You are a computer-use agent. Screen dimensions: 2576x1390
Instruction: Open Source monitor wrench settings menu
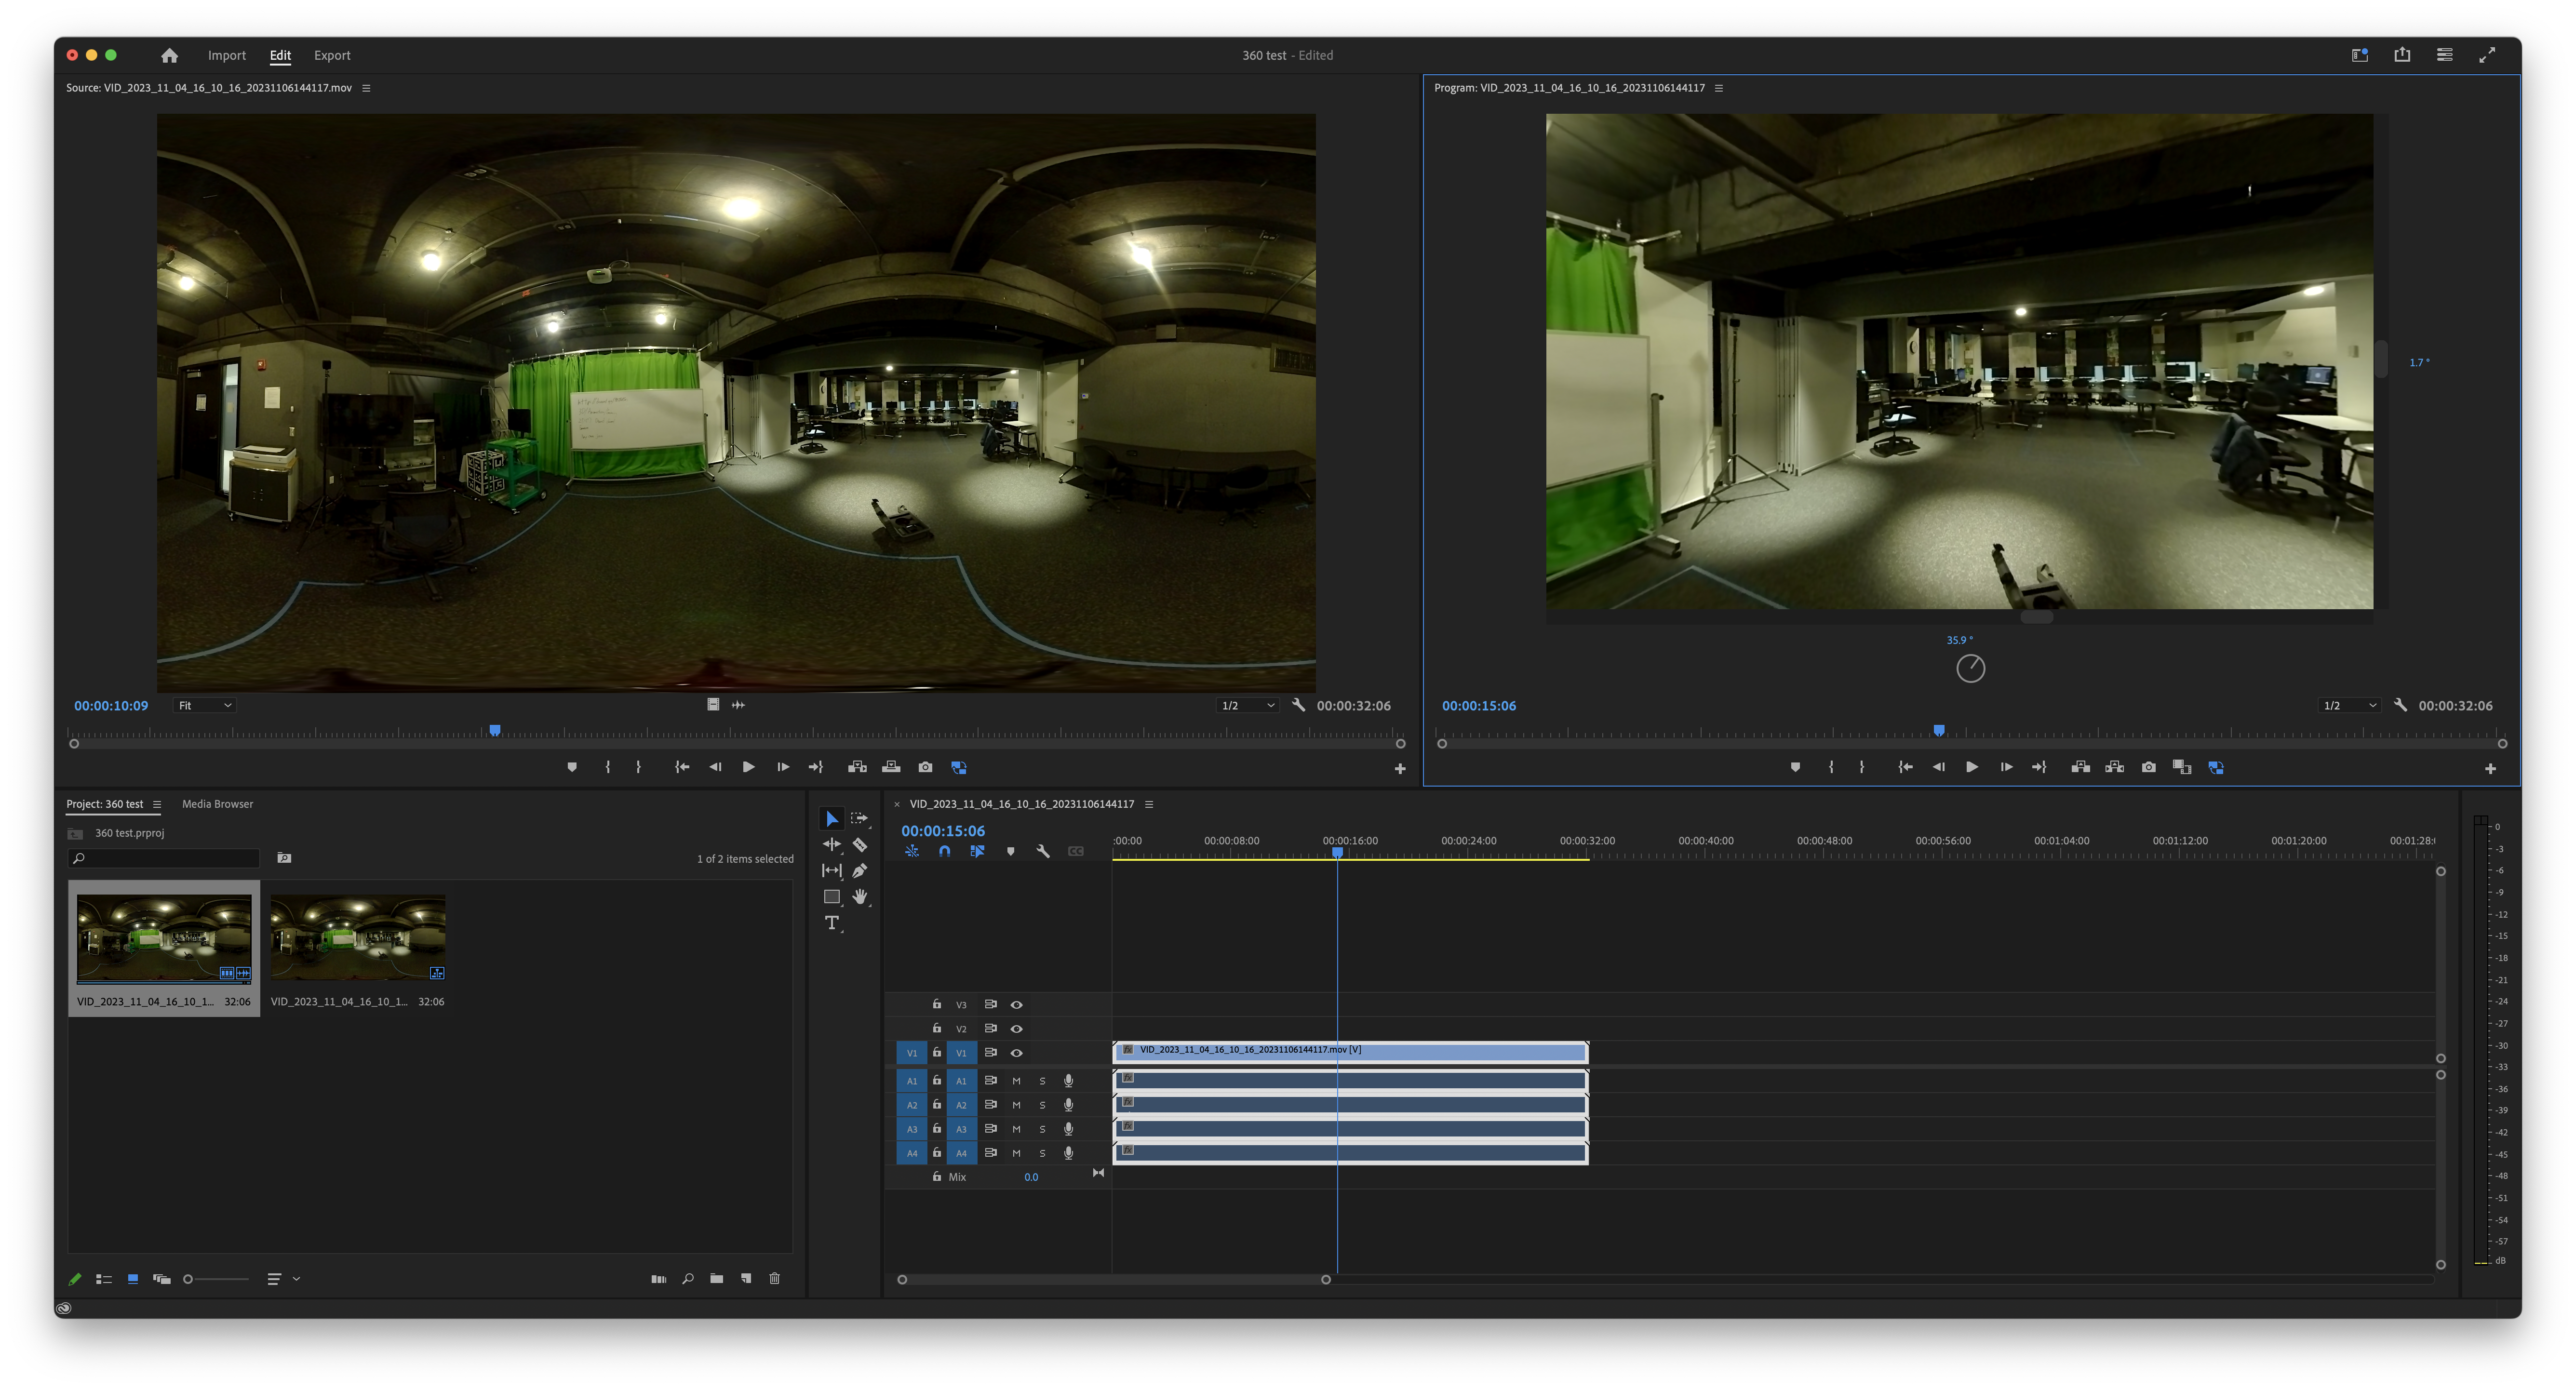coord(1298,705)
